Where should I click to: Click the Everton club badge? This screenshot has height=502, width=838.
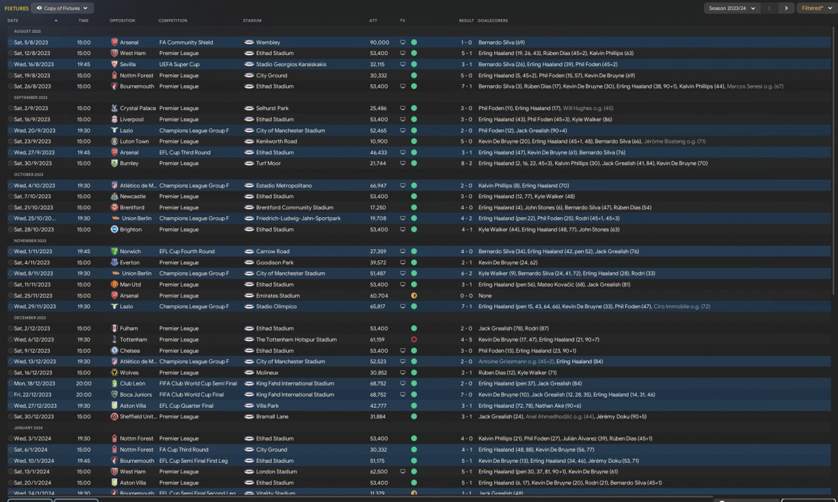coord(115,262)
